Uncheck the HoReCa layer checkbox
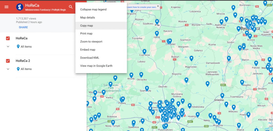This screenshot has width=273, height=131. pos(8,38)
